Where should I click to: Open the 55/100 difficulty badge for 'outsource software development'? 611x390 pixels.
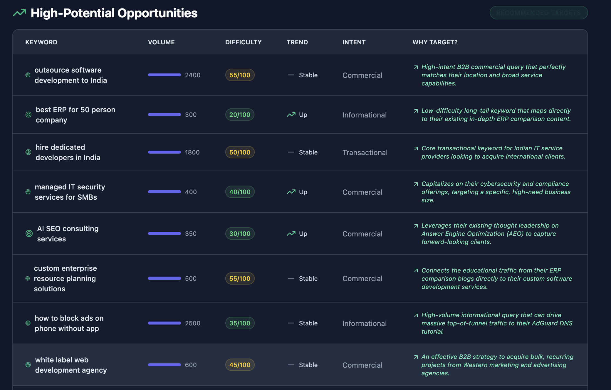point(240,75)
